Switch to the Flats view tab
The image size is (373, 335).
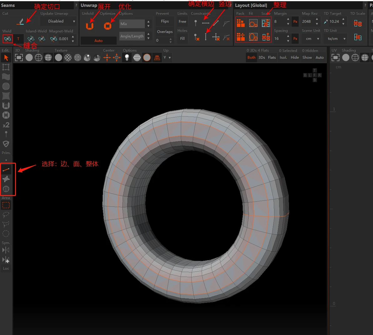(x=272, y=58)
